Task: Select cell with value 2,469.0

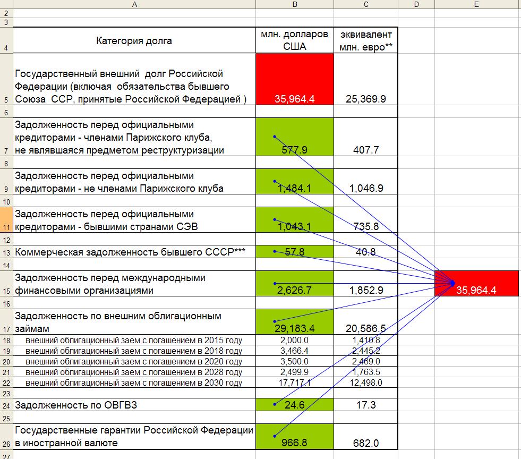Action: (366, 361)
